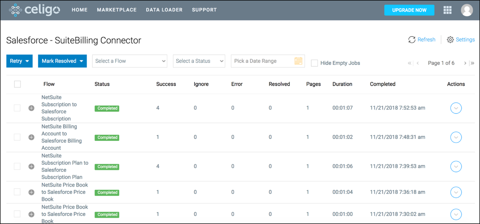Viewport: 480px width, 224px height.
Task: Toggle the select-all jobs checkbox
Action: [x=17, y=84]
